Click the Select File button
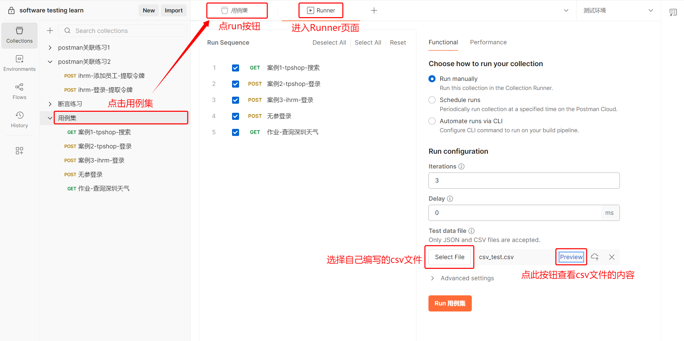The image size is (684, 341). pyautogui.click(x=450, y=257)
